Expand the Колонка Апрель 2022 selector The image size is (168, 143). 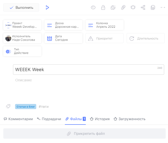104,25
